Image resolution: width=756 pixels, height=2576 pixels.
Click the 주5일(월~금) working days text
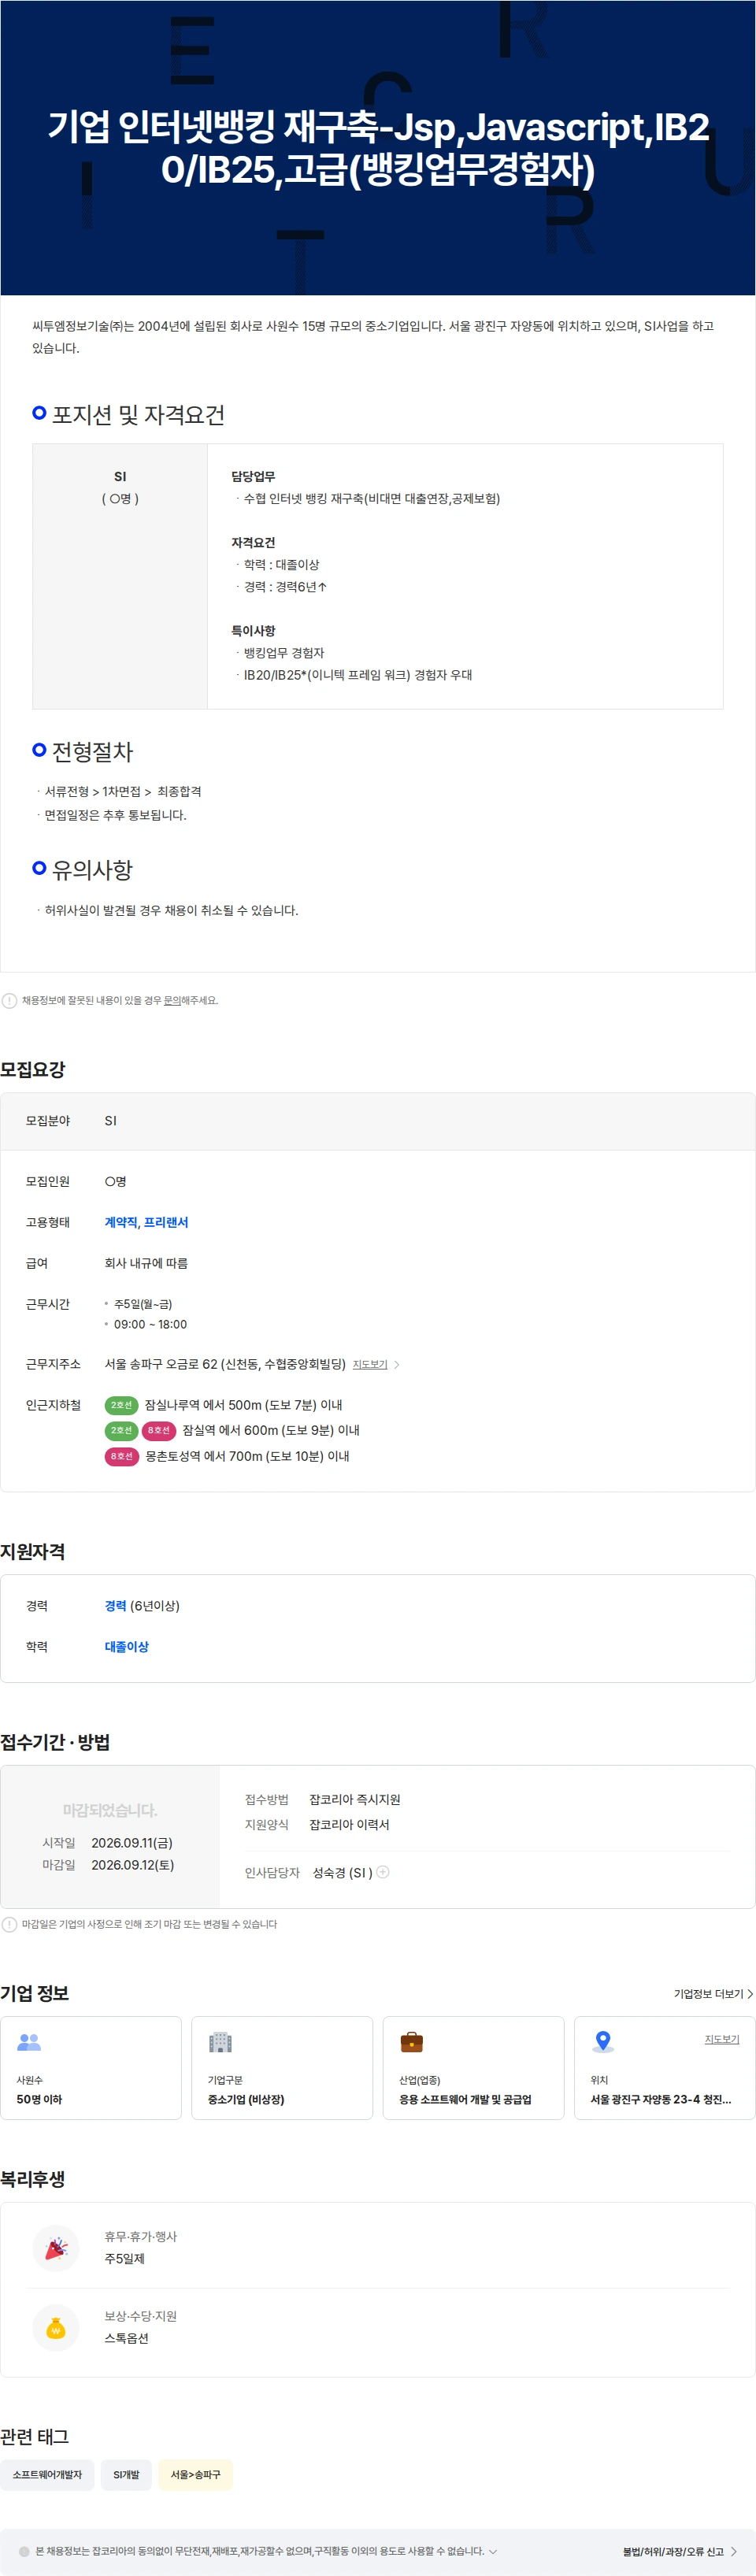pos(143,1304)
